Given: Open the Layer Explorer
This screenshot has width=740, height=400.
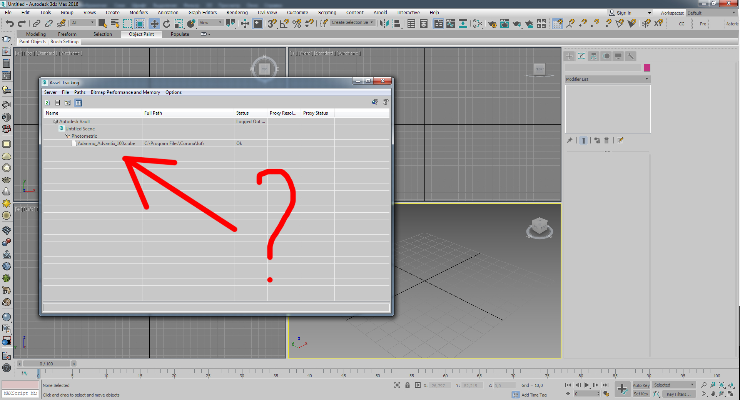Looking at the screenshot, I should (424, 23).
